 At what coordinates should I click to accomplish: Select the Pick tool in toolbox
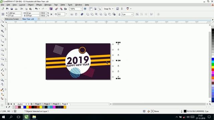[2, 21]
